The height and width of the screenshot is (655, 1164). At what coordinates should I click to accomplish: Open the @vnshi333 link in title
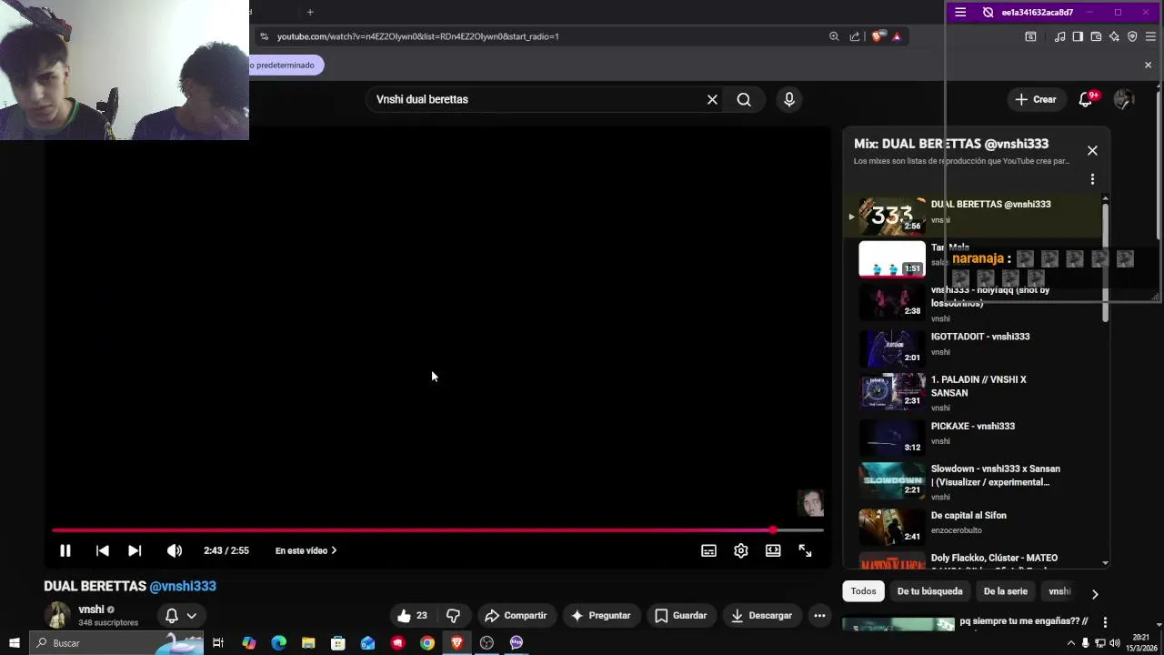point(183,586)
